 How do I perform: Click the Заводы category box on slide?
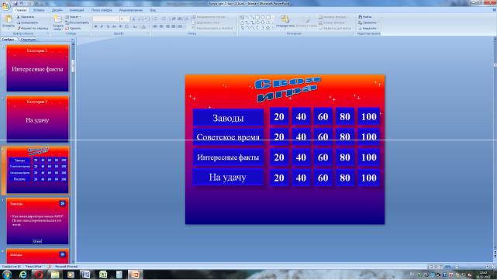[228, 118]
